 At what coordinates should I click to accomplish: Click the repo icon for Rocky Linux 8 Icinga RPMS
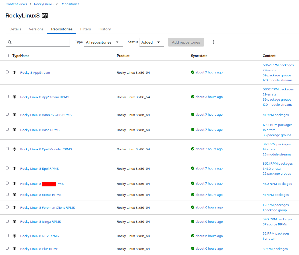click(x=14, y=222)
